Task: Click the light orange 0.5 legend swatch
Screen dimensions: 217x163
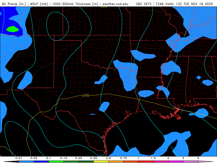Action: [x=116, y=162]
